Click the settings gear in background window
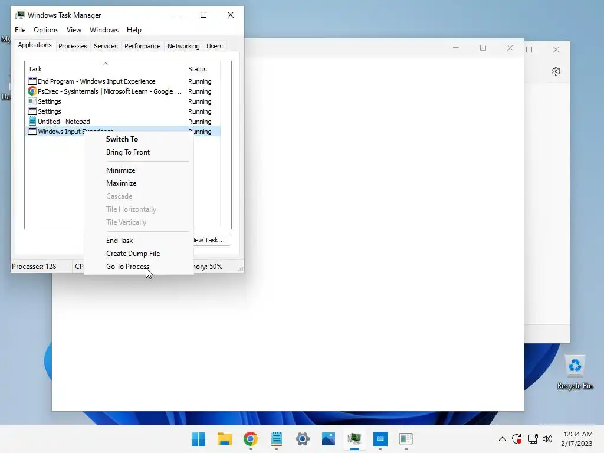The image size is (604, 453). click(556, 71)
